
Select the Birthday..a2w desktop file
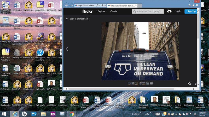click(x=5, y=38)
